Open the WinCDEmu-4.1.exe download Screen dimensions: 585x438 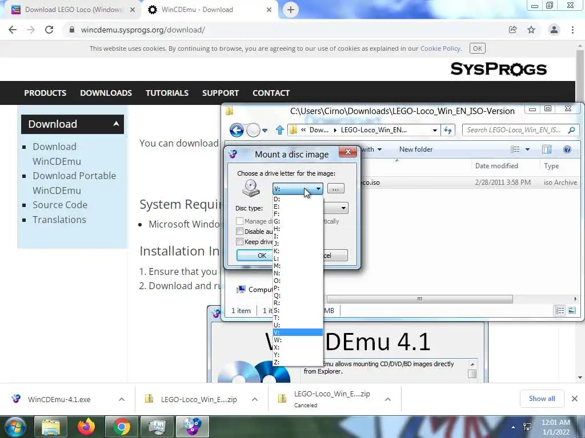tap(59, 399)
